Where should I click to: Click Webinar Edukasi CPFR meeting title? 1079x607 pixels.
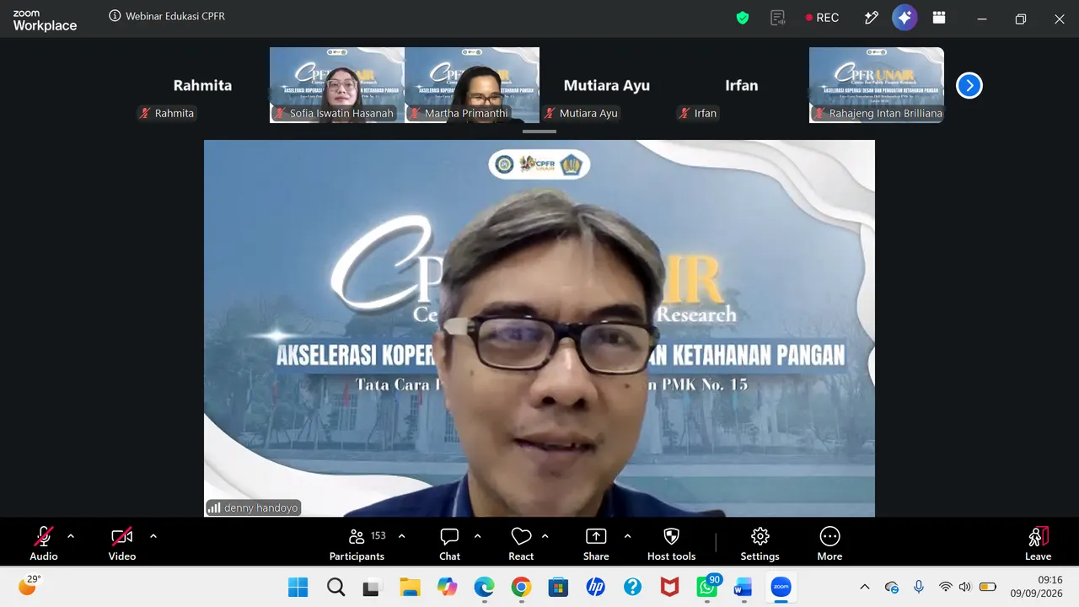click(x=175, y=16)
